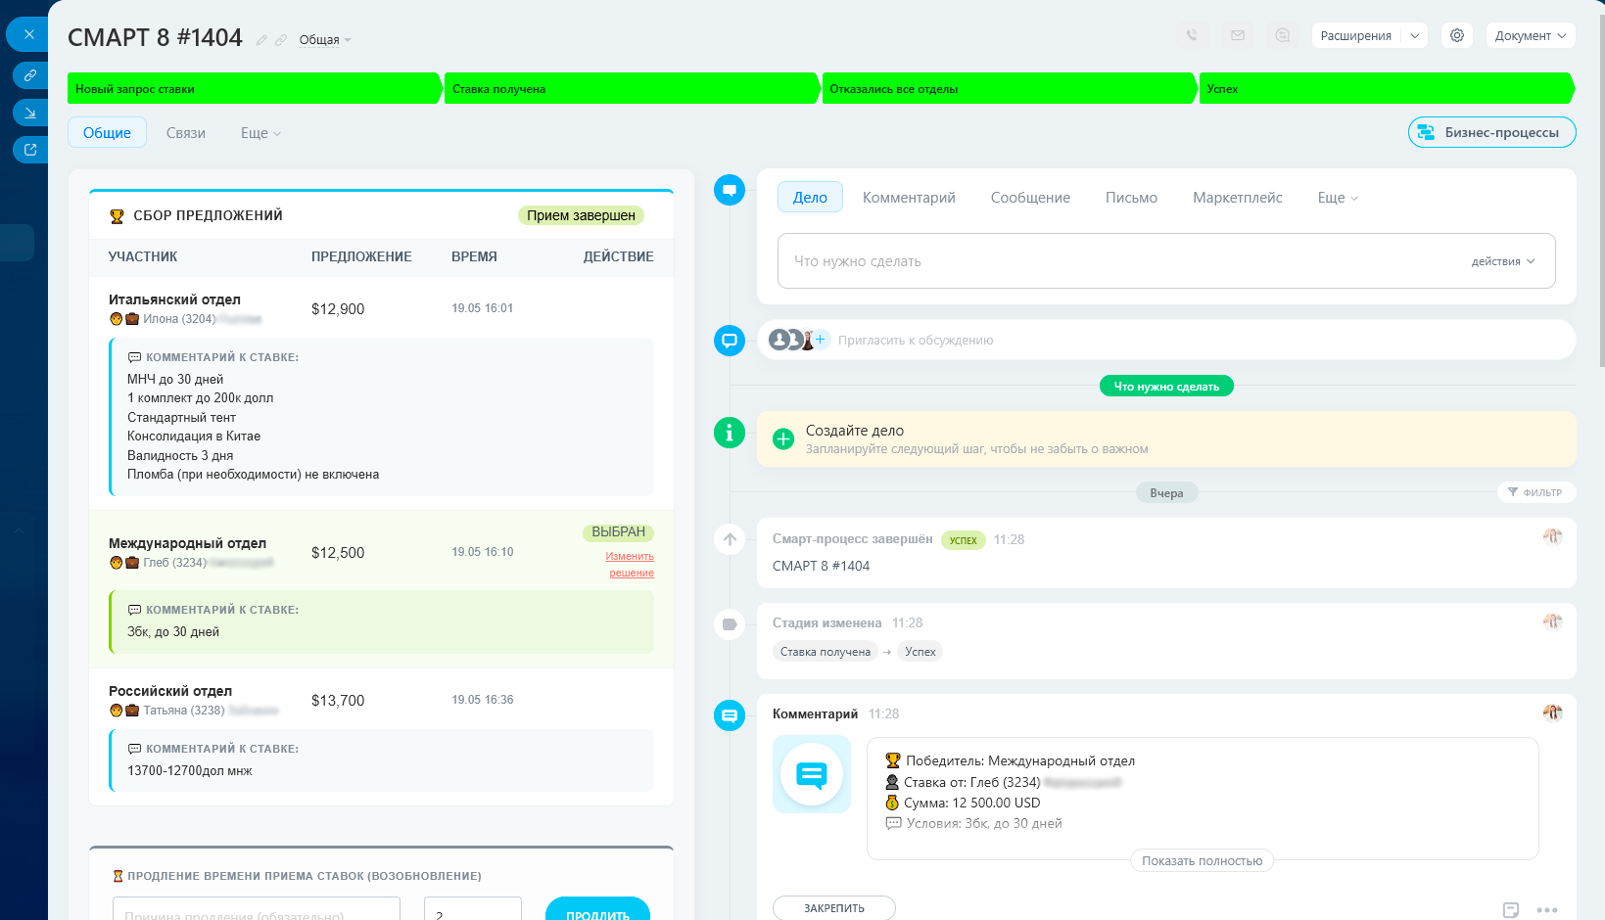Expand действия dropdown in task field
This screenshot has width=1605, height=920.
tap(1503, 261)
